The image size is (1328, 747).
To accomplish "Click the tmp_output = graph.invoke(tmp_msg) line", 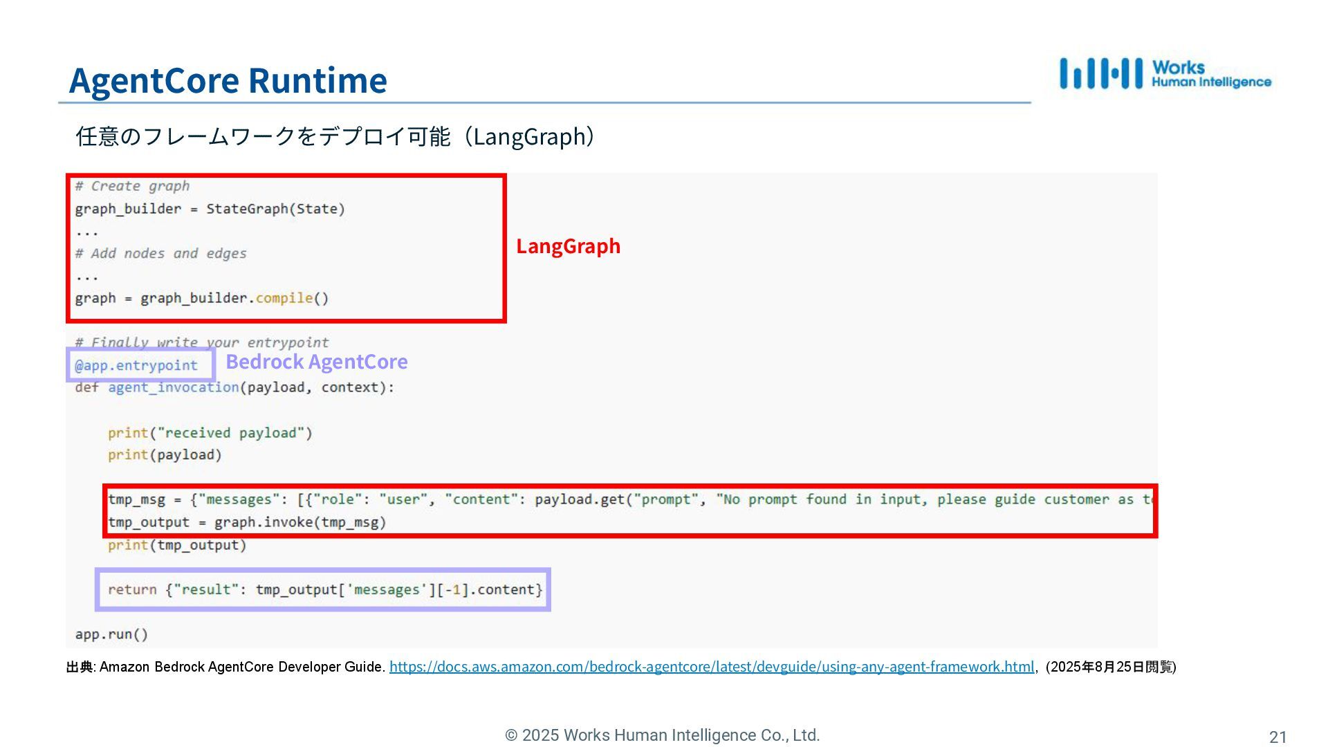I will pyautogui.click(x=247, y=522).
